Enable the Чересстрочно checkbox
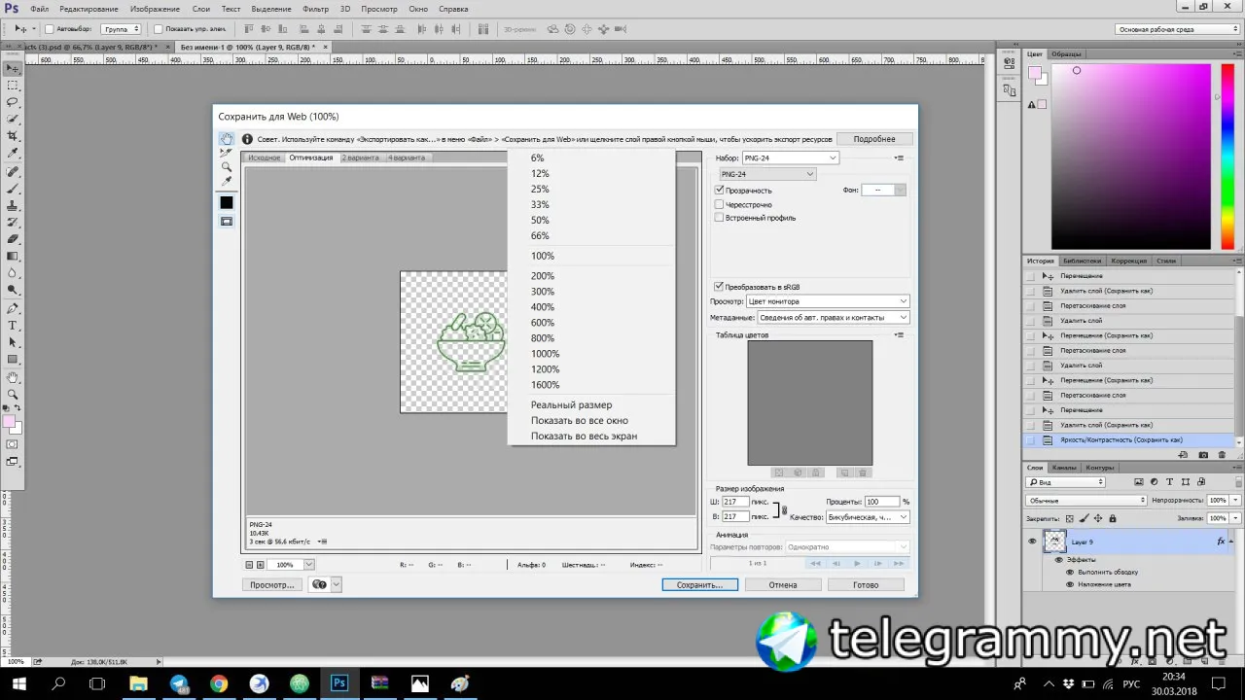The height and width of the screenshot is (700, 1245). [x=720, y=204]
